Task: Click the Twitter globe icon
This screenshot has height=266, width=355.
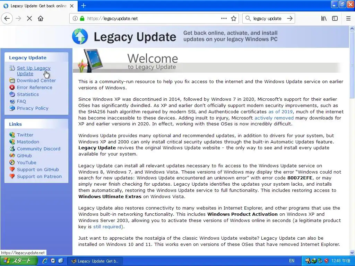Action: [12, 135]
